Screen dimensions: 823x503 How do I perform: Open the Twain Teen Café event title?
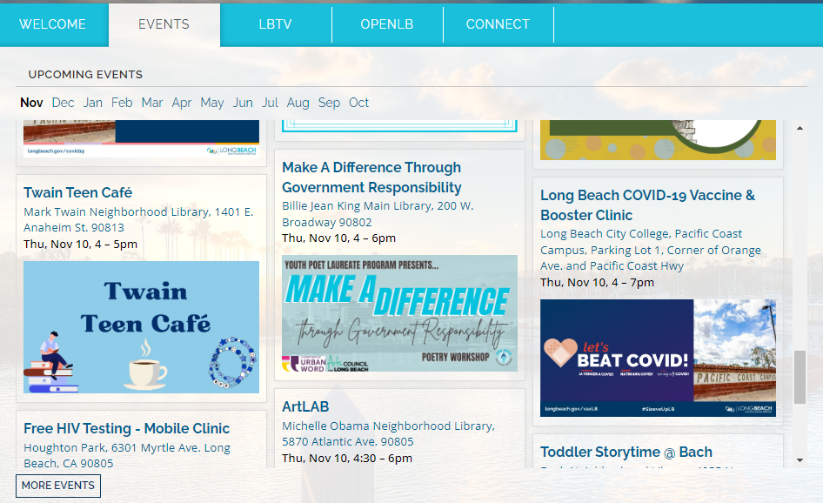tap(78, 192)
